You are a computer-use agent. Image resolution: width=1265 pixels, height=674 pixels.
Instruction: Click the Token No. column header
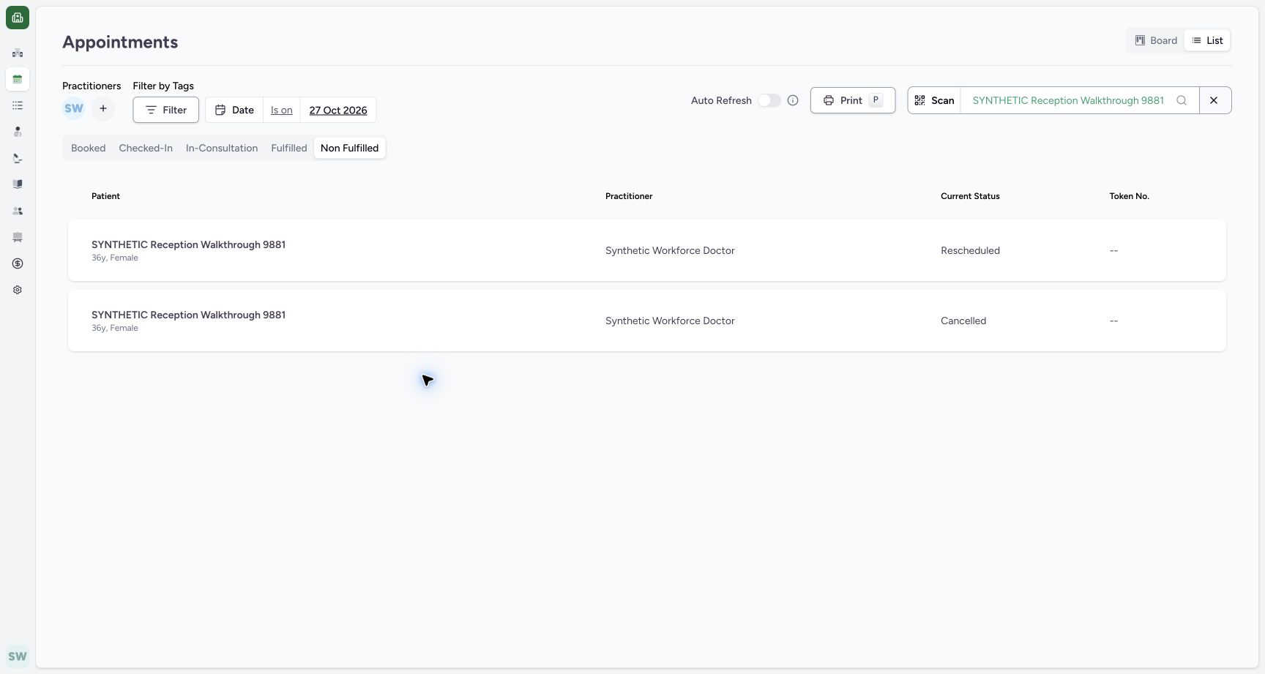(1129, 196)
